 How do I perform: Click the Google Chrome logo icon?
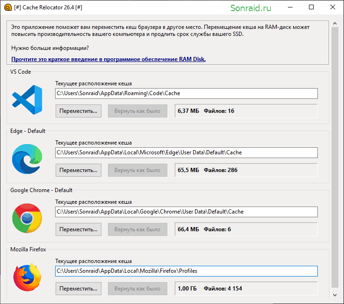tap(27, 218)
